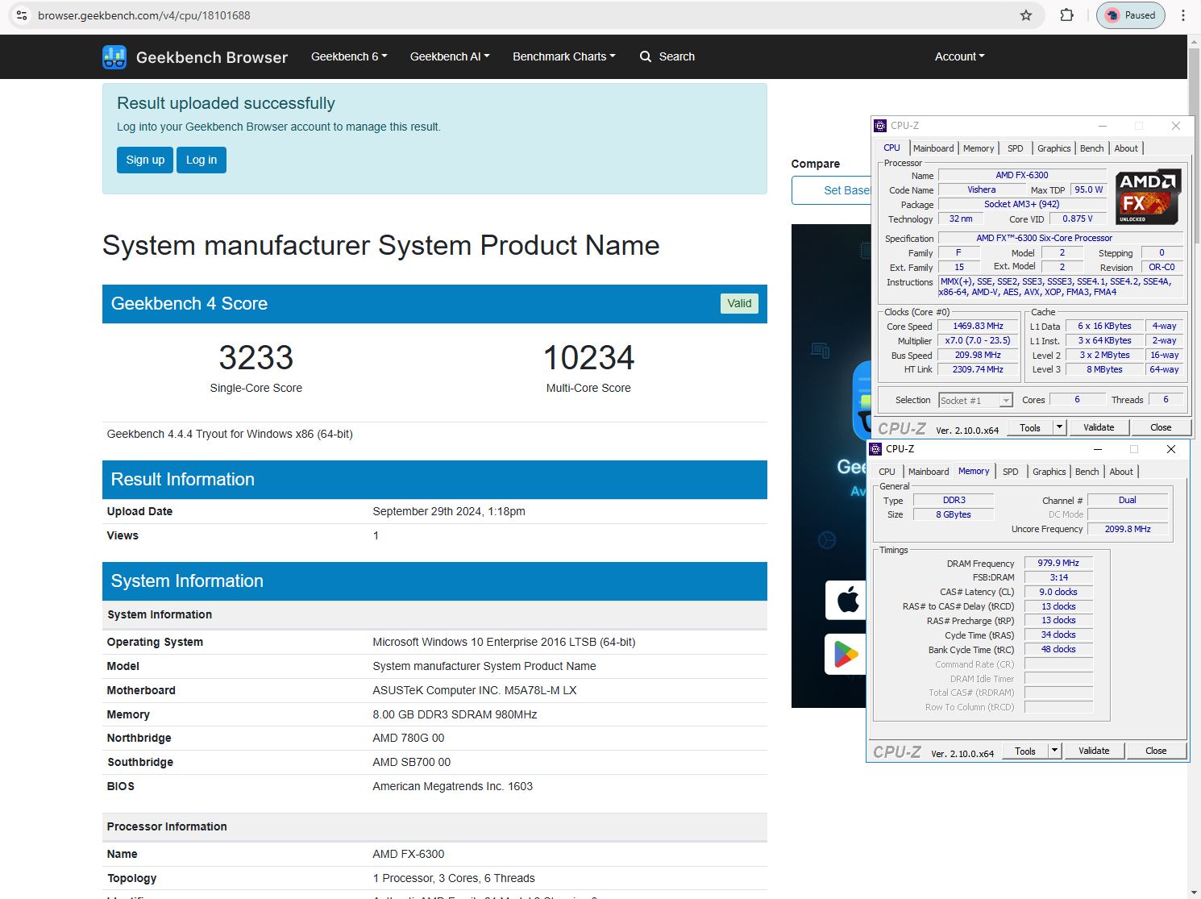The image size is (1201, 899).
Task: Open Graphics tab in lower CPU-Z window
Action: (1049, 472)
